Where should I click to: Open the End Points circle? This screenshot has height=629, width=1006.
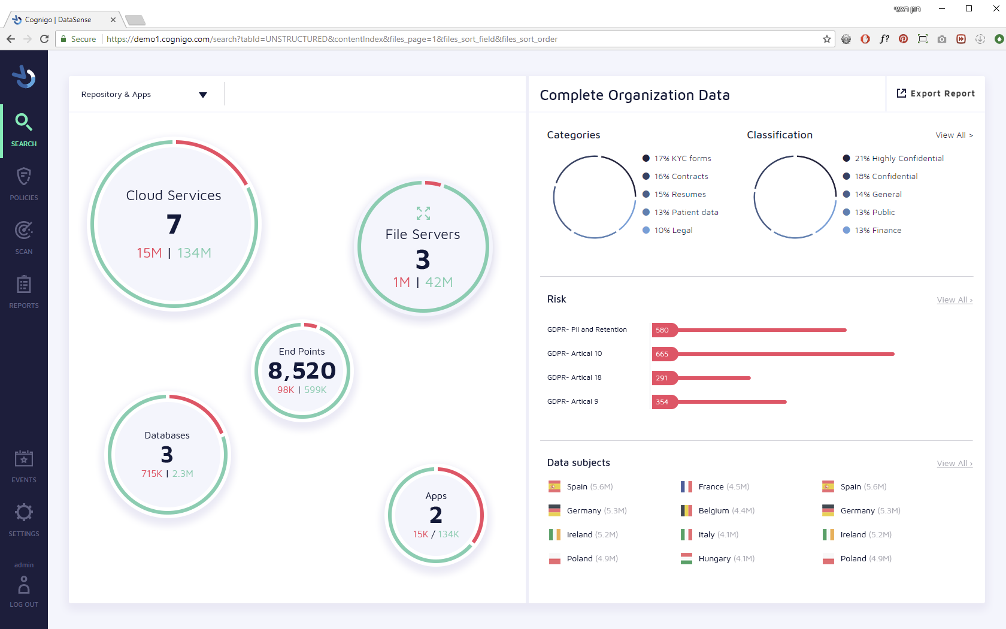click(x=302, y=371)
